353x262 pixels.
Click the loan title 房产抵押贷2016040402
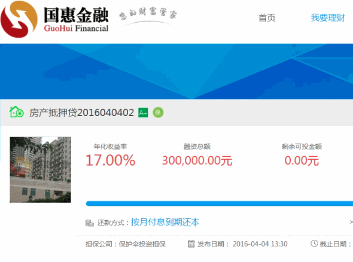click(x=81, y=112)
